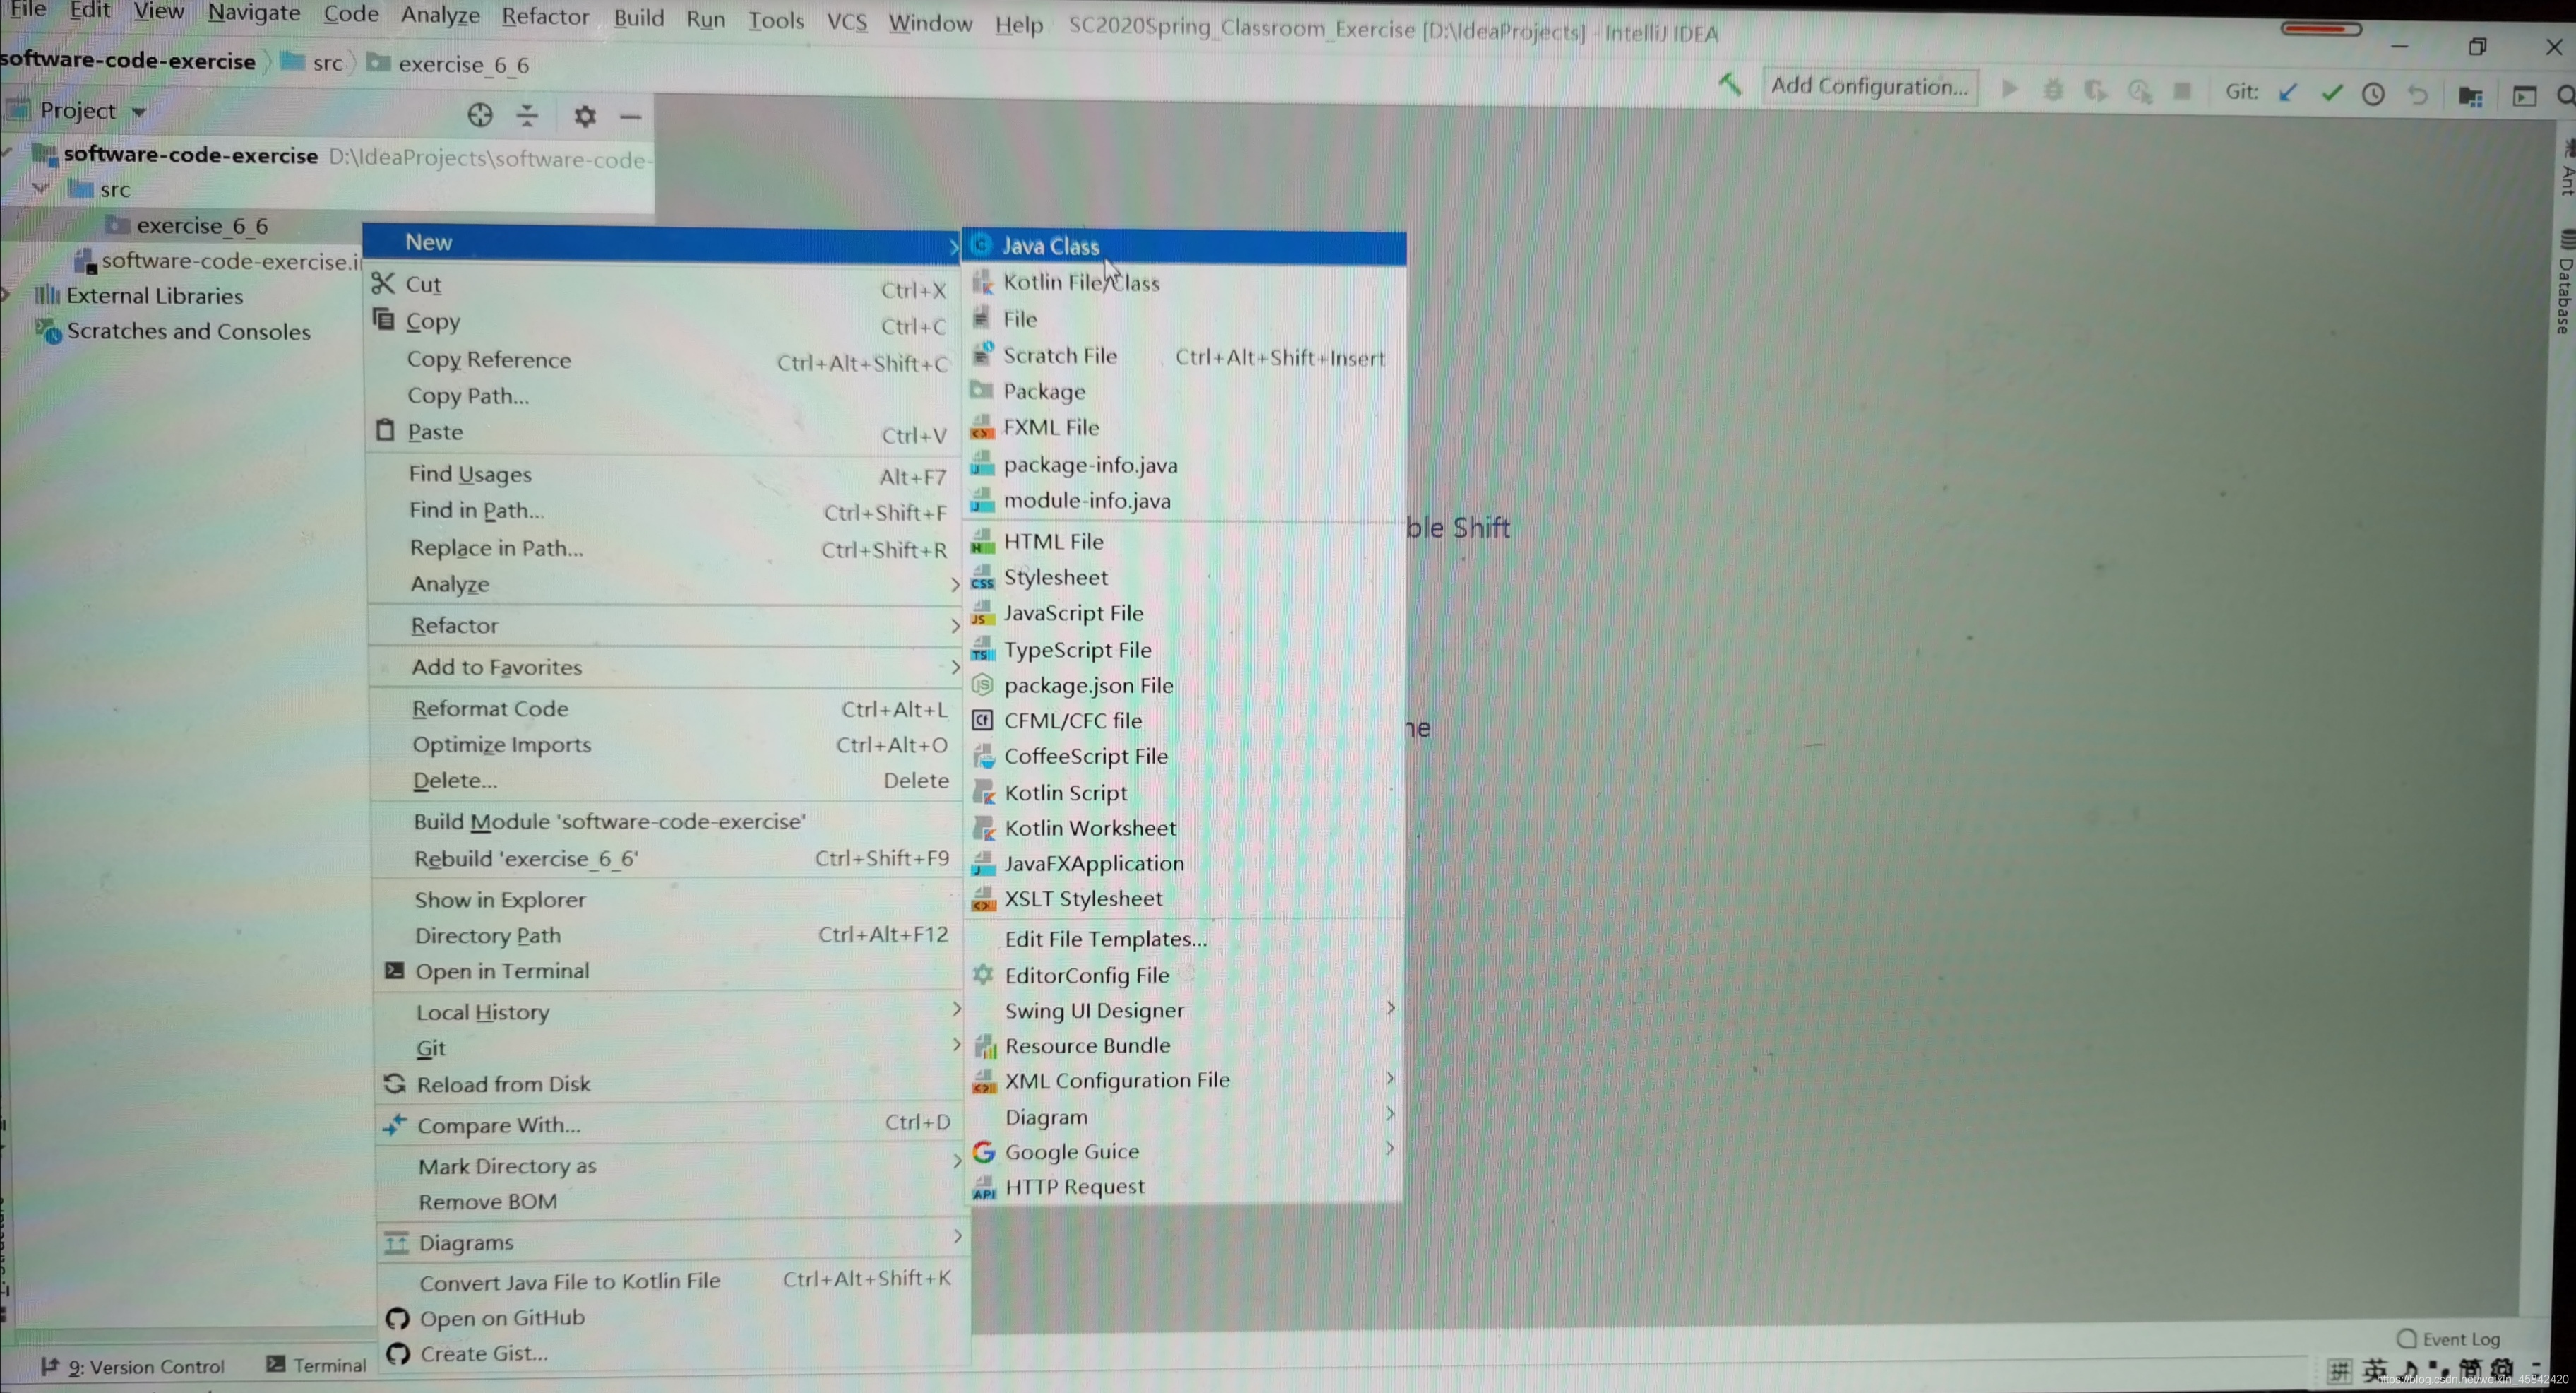
Task: Click the locate target icon in Project panel
Action: click(x=480, y=115)
